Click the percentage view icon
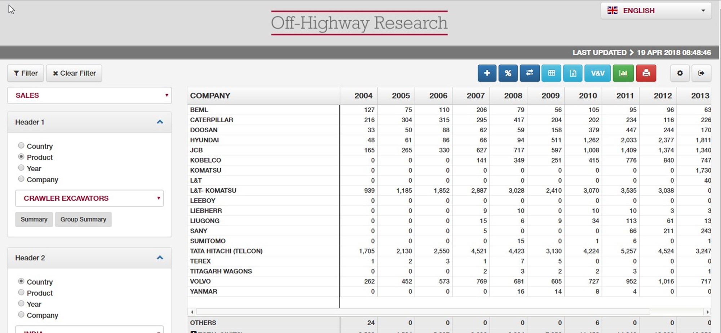The width and height of the screenshot is (721, 333). click(508, 73)
